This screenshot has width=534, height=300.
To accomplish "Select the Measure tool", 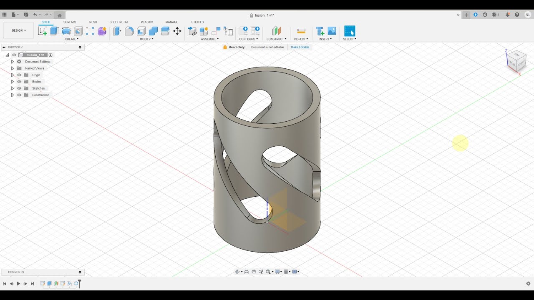I will (x=301, y=31).
